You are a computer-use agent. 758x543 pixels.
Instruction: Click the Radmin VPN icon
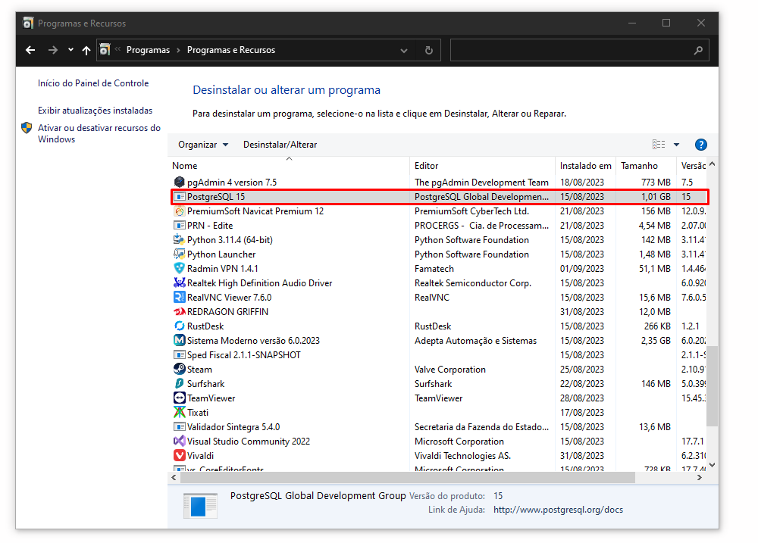click(x=180, y=269)
